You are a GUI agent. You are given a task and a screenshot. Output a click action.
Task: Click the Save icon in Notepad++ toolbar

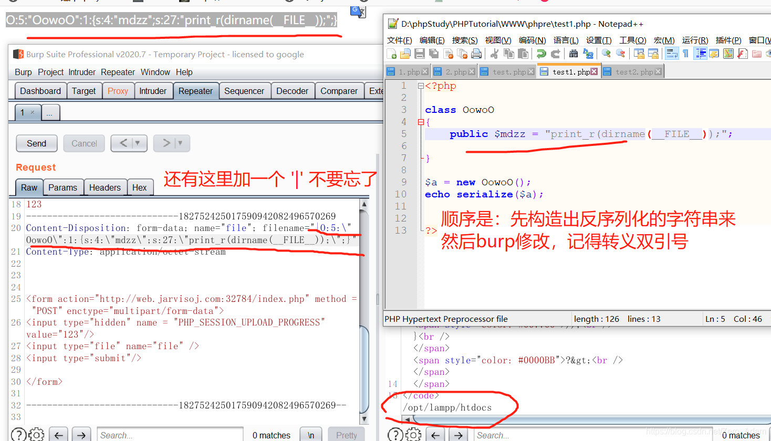[x=420, y=54]
